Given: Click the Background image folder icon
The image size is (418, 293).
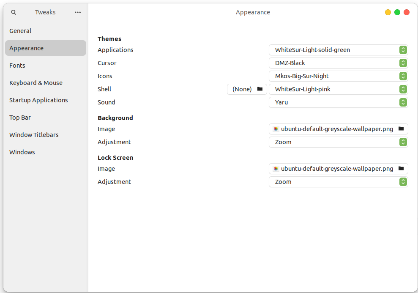Looking at the screenshot, I should click(401, 129).
